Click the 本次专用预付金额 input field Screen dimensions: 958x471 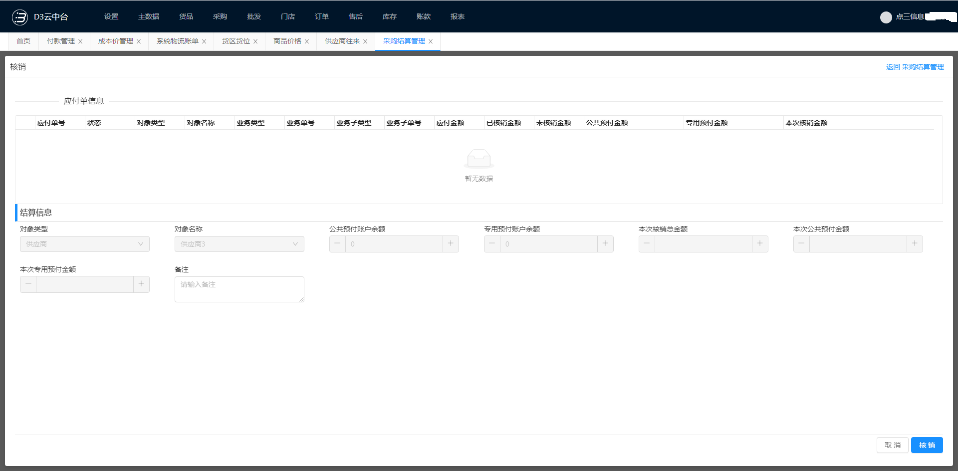(85, 284)
